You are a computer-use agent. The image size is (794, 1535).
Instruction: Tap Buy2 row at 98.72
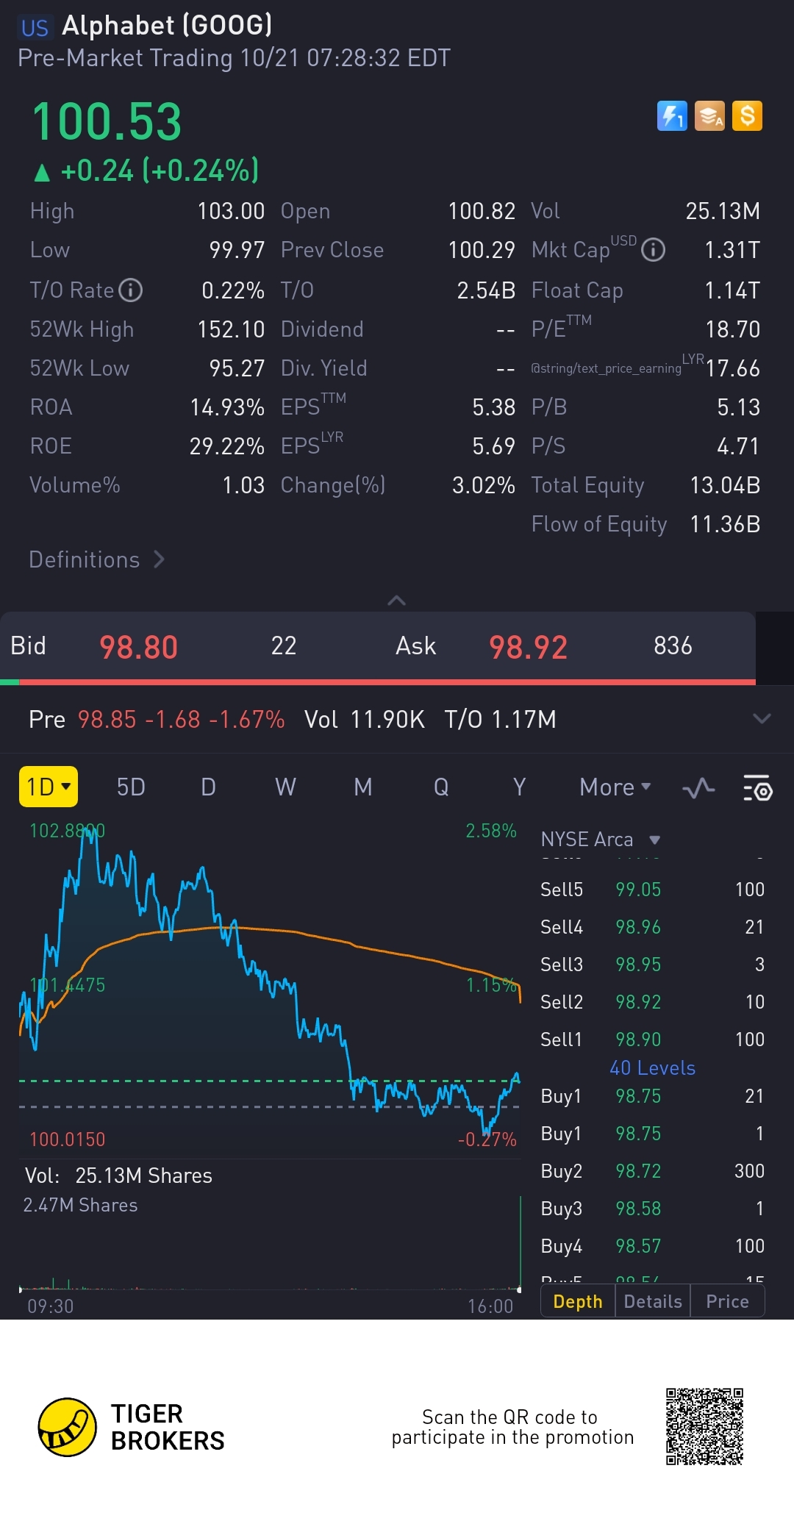652,1171
